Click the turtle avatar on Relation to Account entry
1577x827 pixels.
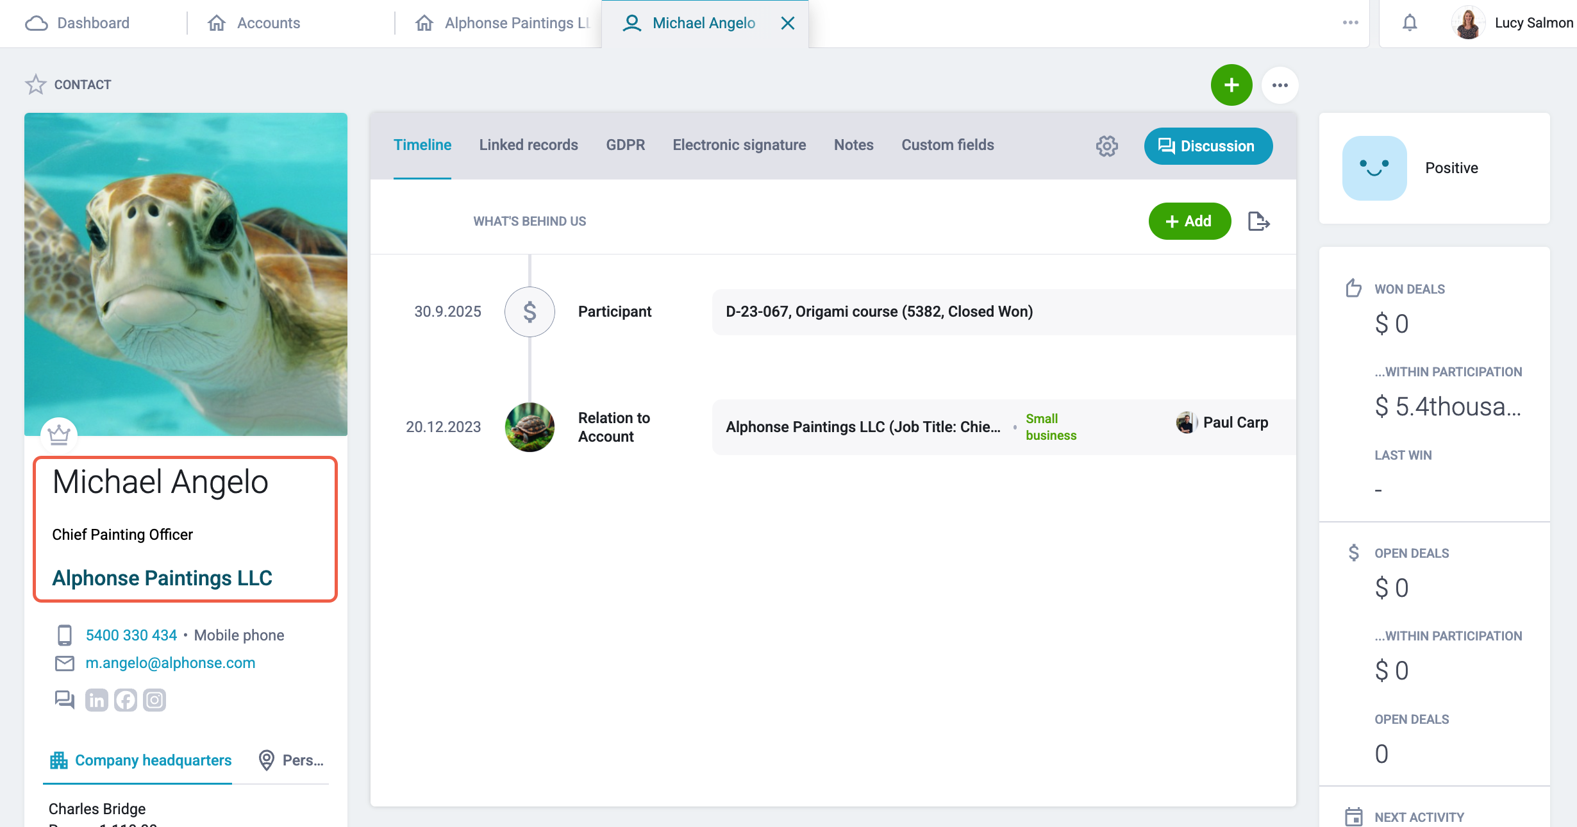pyautogui.click(x=530, y=427)
